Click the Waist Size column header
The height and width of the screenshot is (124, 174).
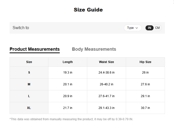pyautogui.click(x=106, y=62)
